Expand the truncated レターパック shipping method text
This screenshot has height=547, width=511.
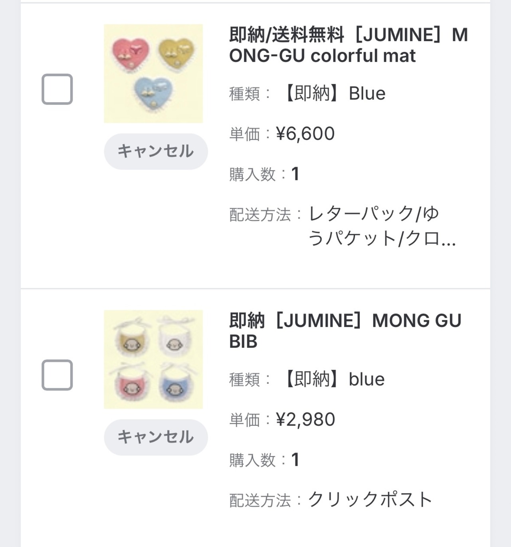[x=381, y=226]
